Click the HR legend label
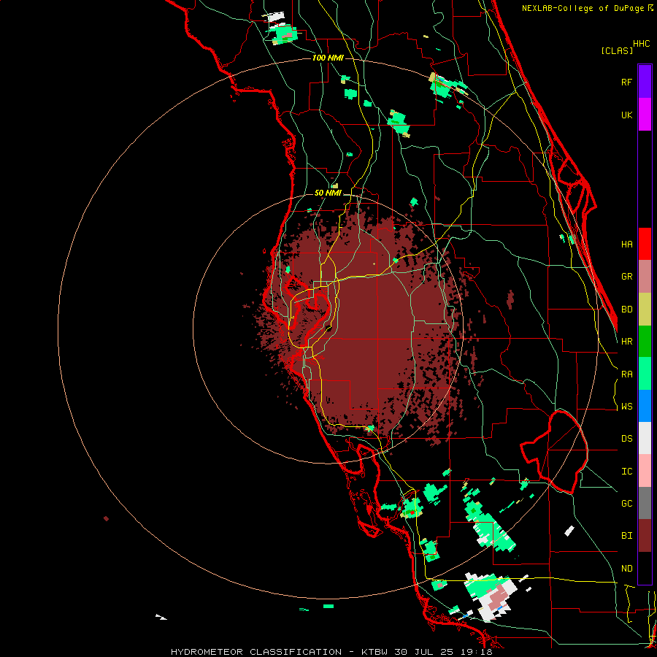Screen dimensions: 657x657 tap(626, 342)
